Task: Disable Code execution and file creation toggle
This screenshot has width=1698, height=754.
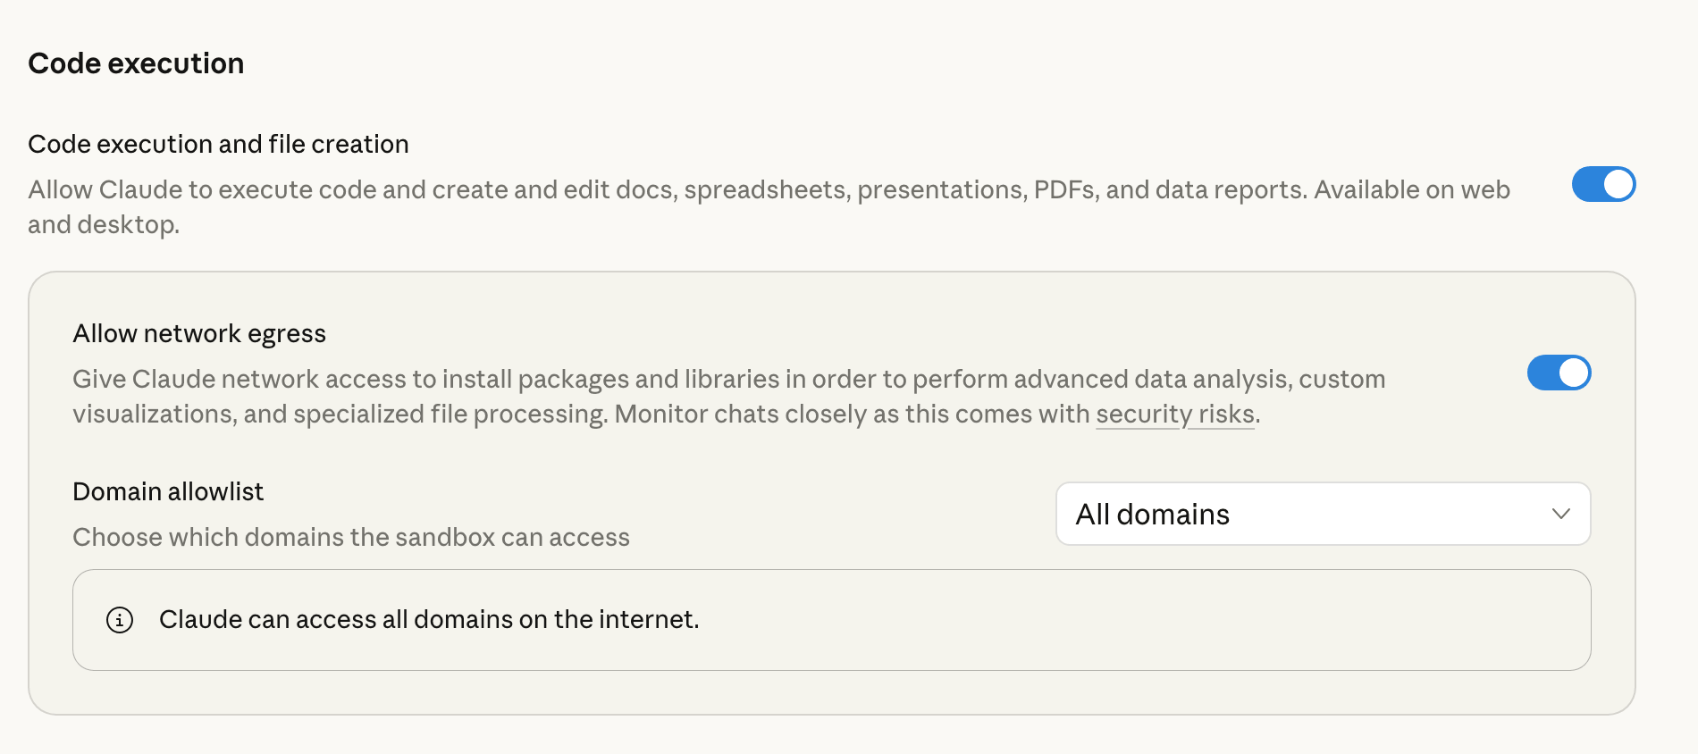Action: 1603,185
